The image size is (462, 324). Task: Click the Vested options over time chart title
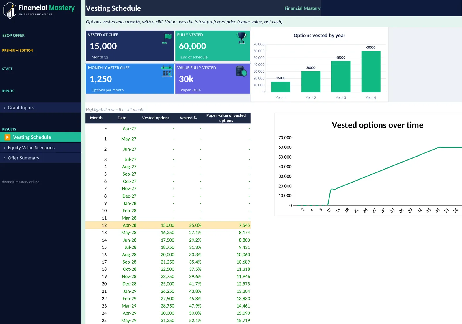(x=377, y=125)
